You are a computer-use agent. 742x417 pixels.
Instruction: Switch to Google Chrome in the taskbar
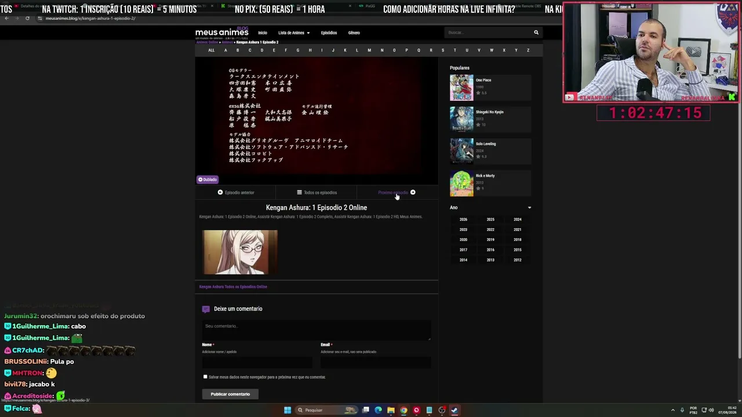pos(404,410)
